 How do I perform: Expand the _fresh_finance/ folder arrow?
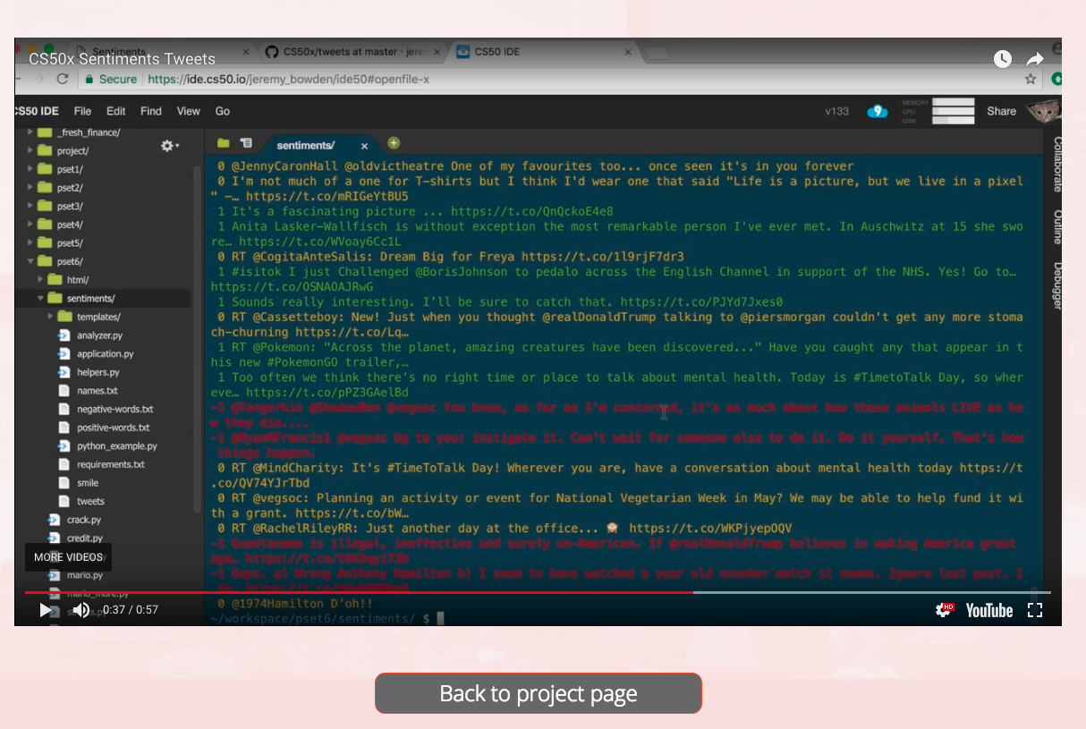click(30, 132)
